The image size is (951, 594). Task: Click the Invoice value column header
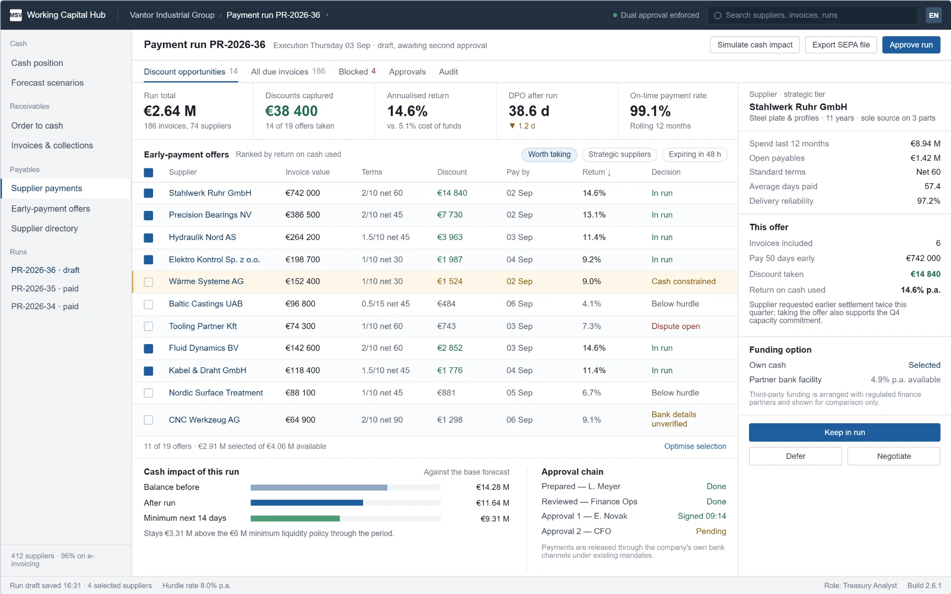[x=308, y=172]
